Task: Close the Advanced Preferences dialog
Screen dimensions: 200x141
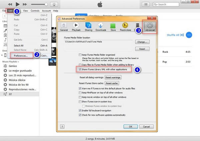Action: point(152,18)
